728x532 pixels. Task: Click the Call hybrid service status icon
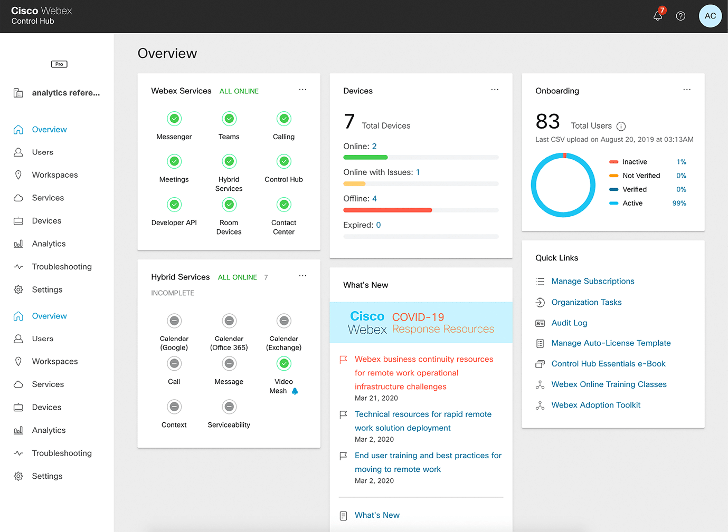[x=174, y=363]
